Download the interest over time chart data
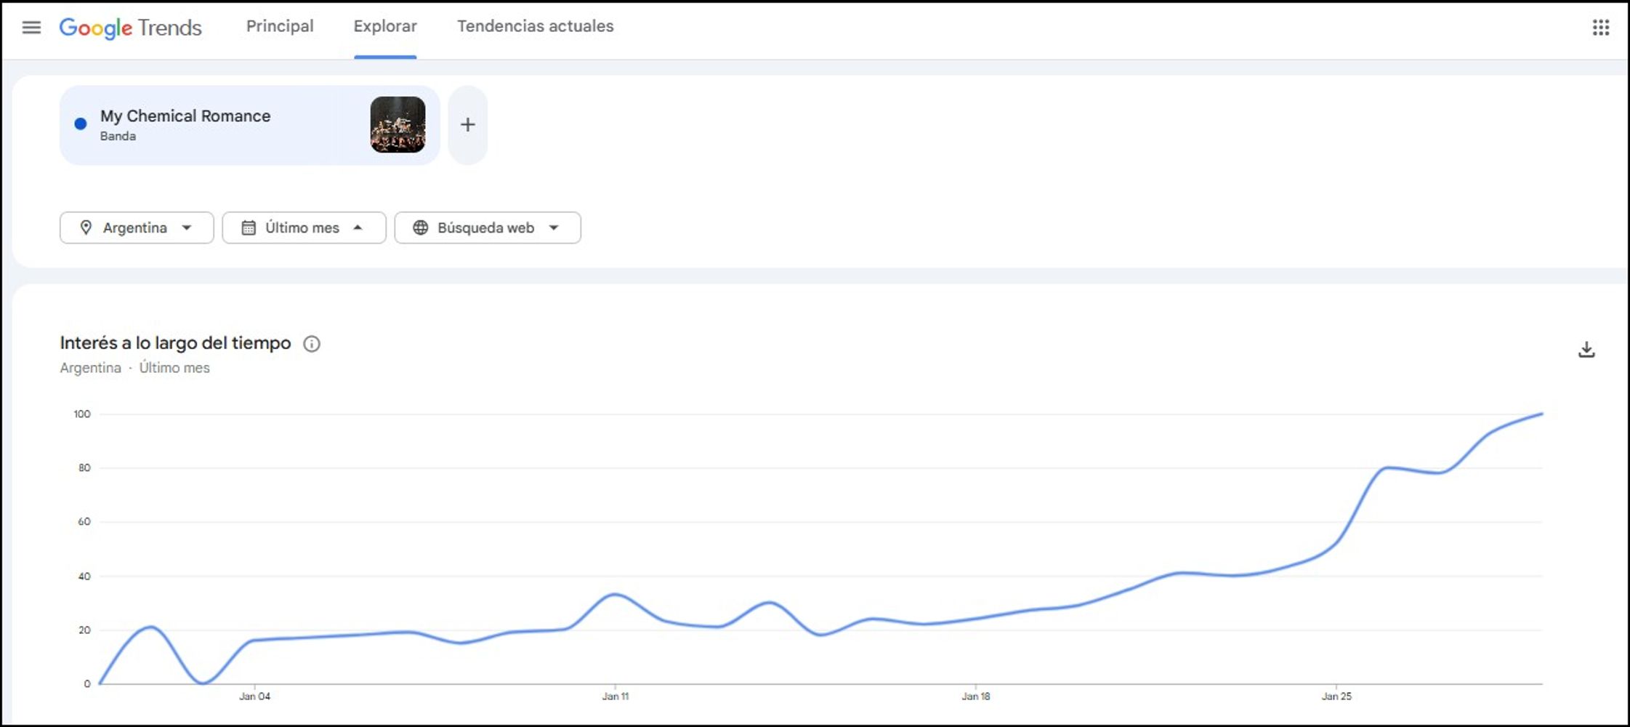This screenshot has width=1630, height=727. [x=1586, y=350]
